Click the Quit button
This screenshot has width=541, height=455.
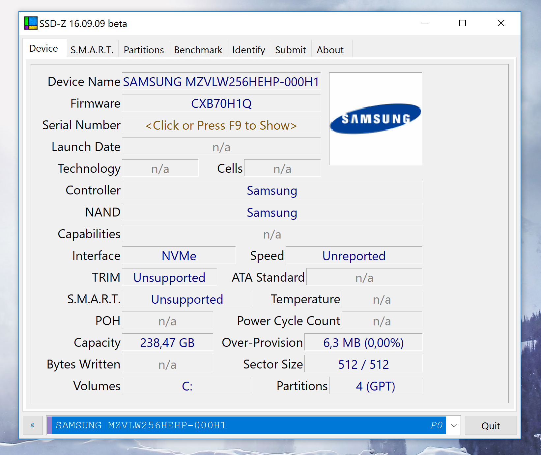(x=491, y=425)
